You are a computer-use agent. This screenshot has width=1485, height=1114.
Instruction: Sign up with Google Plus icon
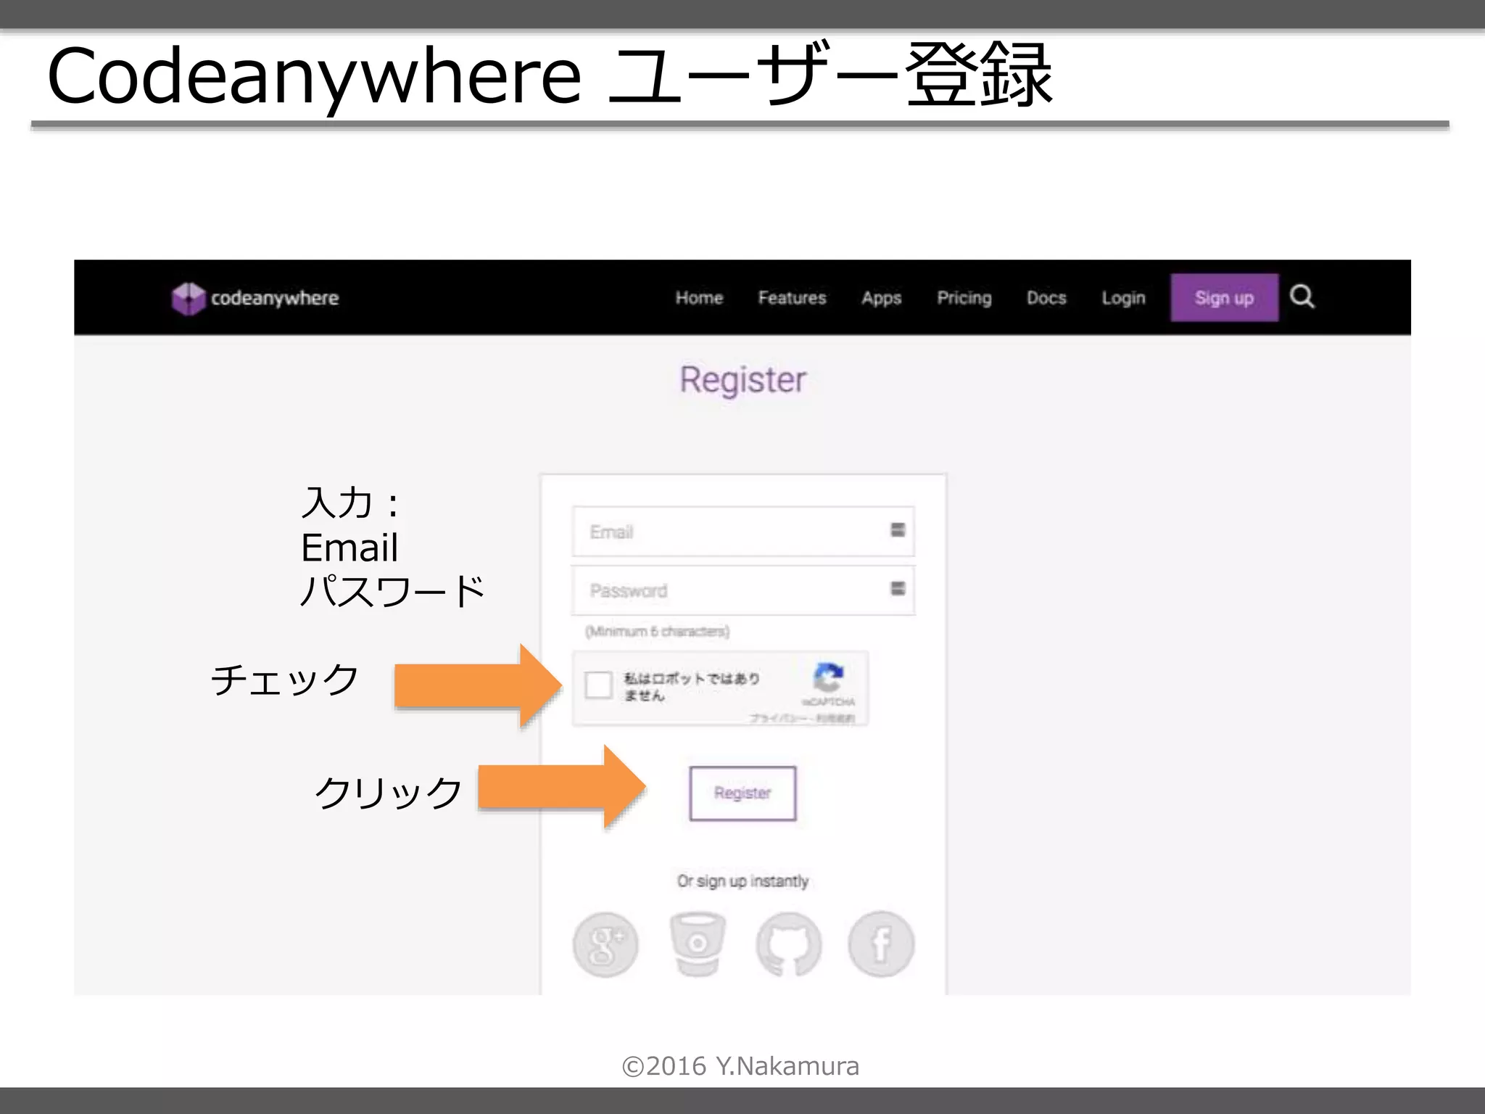coord(605,944)
